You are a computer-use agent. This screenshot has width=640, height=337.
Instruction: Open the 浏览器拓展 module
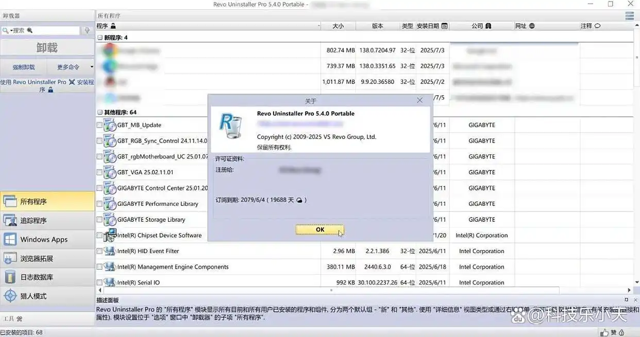pyautogui.click(x=47, y=258)
